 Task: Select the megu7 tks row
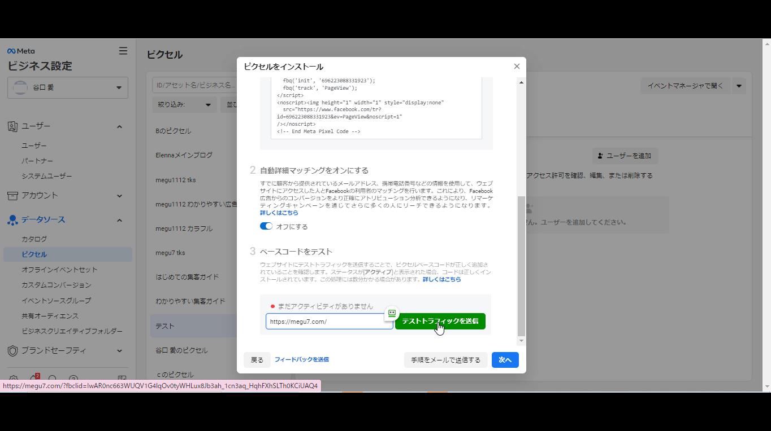[194, 253]
